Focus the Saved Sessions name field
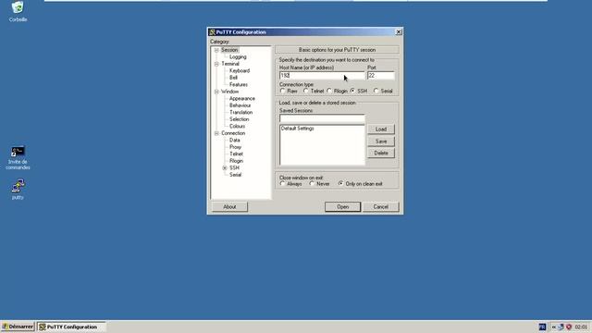The height and width of the screenshot is (333, 592). (322, 118)
